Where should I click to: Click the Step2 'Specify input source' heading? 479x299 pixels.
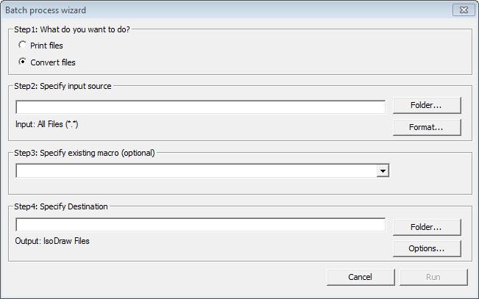63,86
